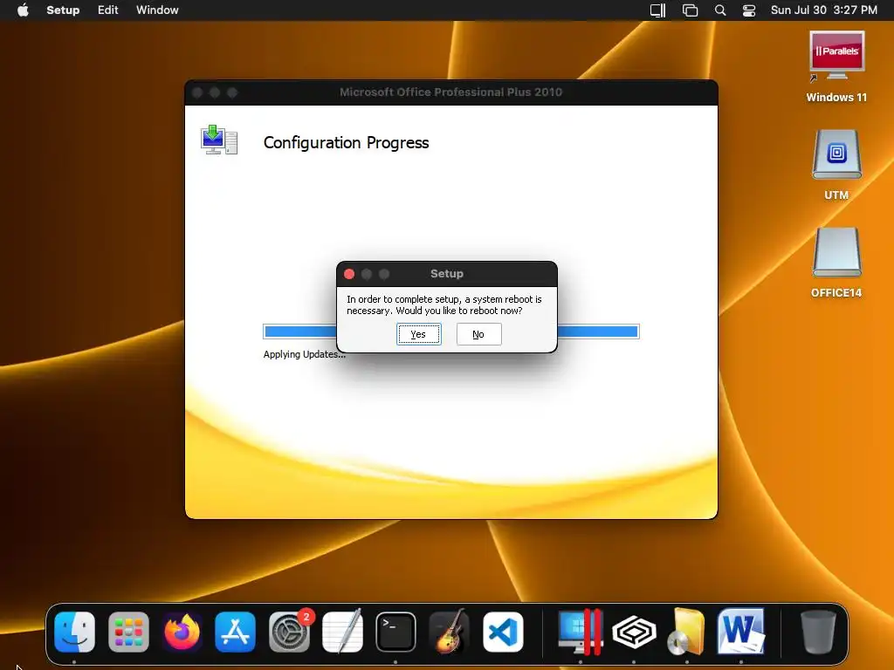Click the Microsoft Office Professional Plus 2010 title bar

(x=451, y=92)
